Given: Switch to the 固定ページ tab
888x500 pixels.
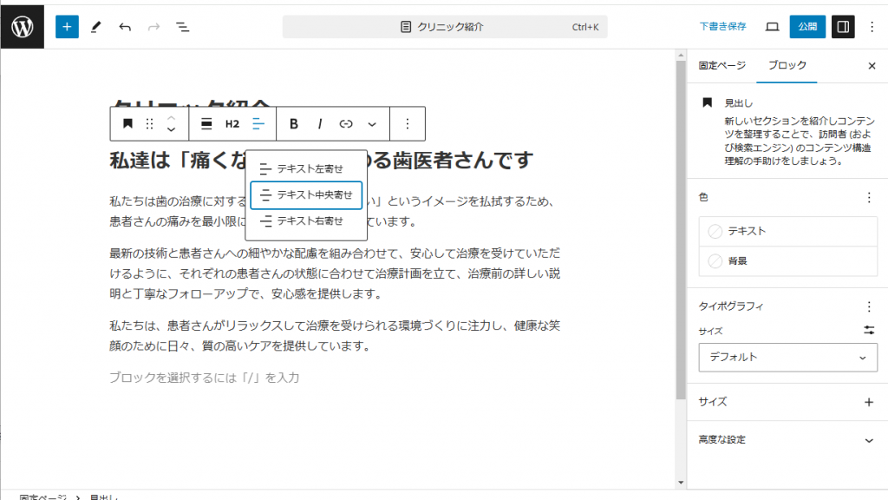Looking at the screenshot, I should [721, 66].
